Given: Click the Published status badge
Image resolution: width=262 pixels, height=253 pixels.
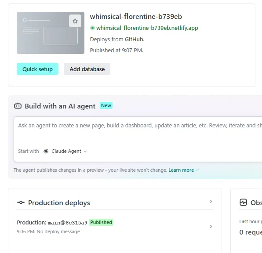Looking at the screenshot, I should click(101, 222).
